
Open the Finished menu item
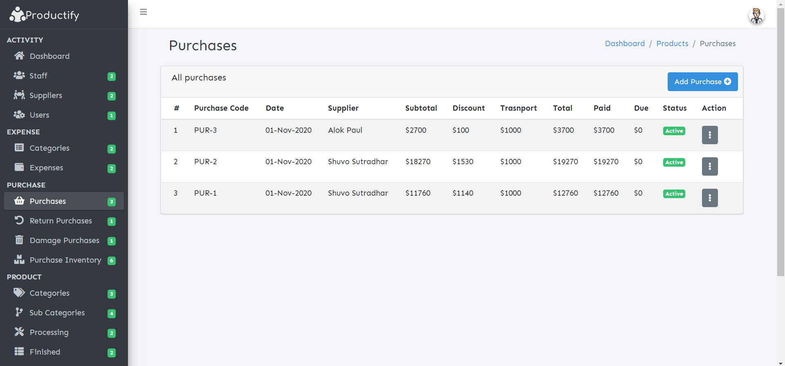(x=64, y=352)
